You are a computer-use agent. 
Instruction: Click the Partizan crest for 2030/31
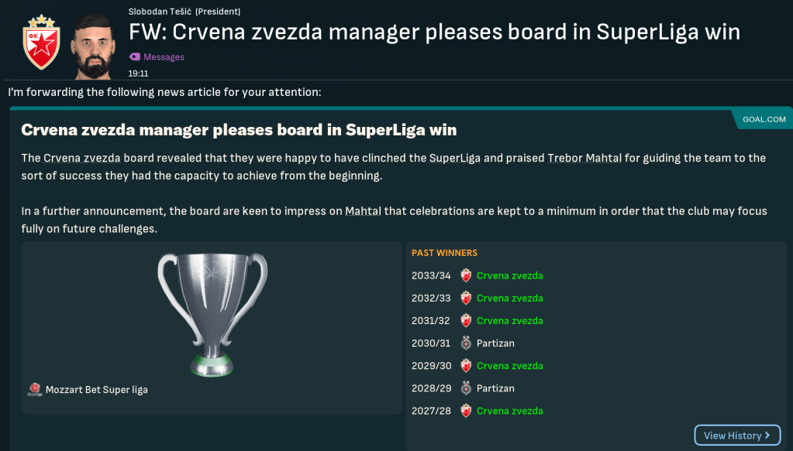click(466, 343)
